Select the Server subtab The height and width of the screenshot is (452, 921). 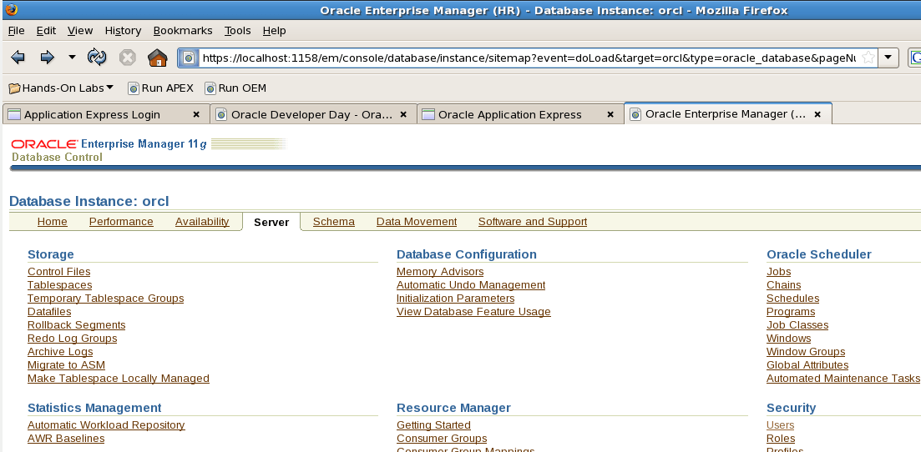271,222
